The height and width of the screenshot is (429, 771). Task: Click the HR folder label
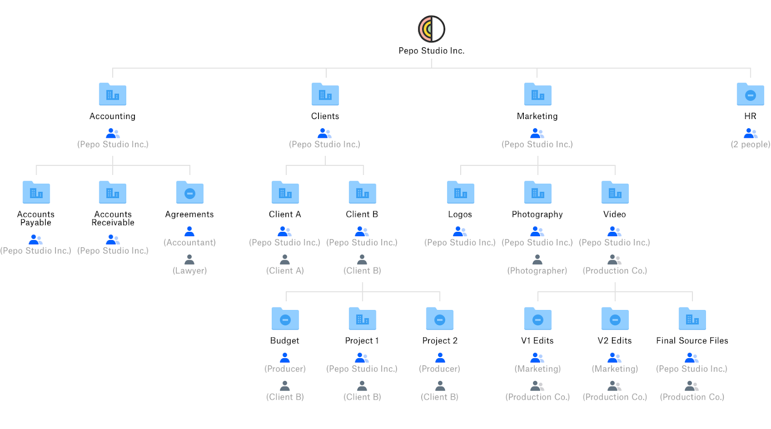pos(750,116)
